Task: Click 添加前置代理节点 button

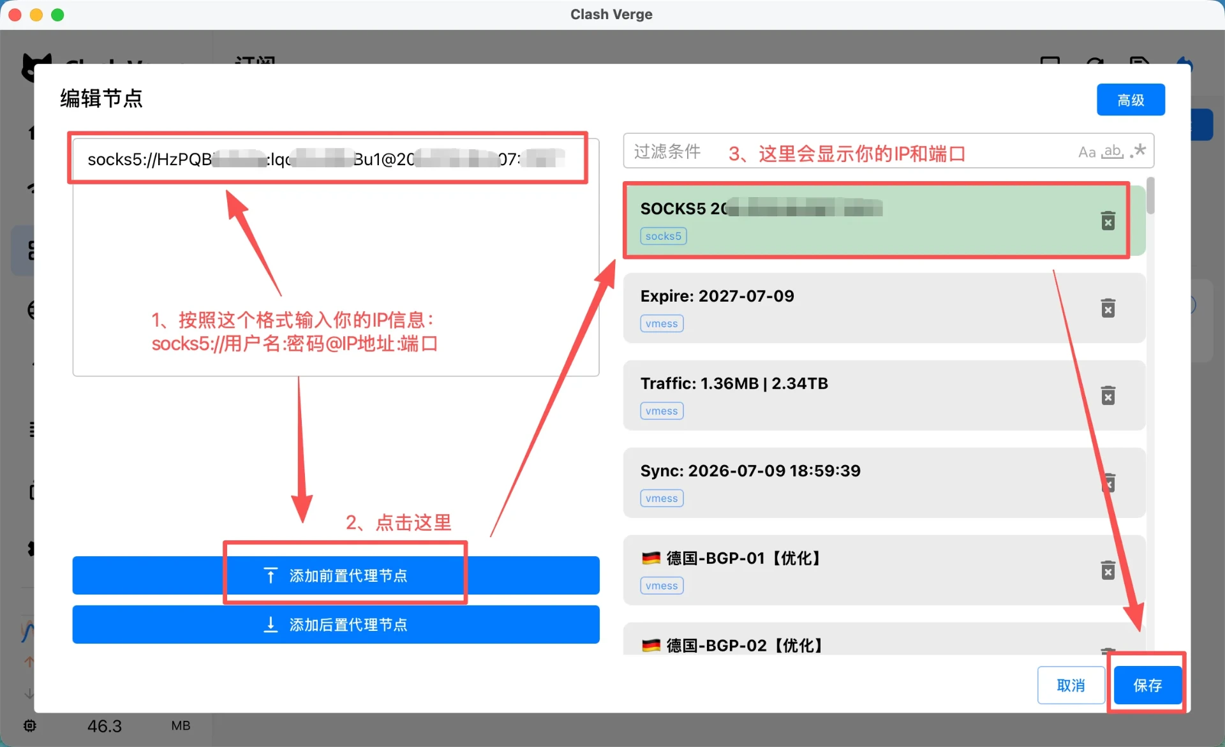Action: click(x=336, y=575)
